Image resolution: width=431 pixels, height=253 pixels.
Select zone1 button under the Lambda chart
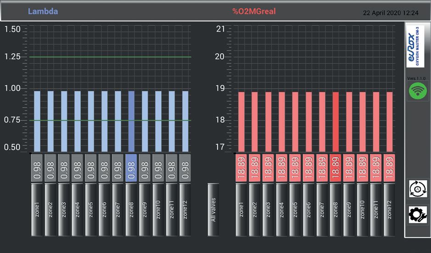(37, 210)
